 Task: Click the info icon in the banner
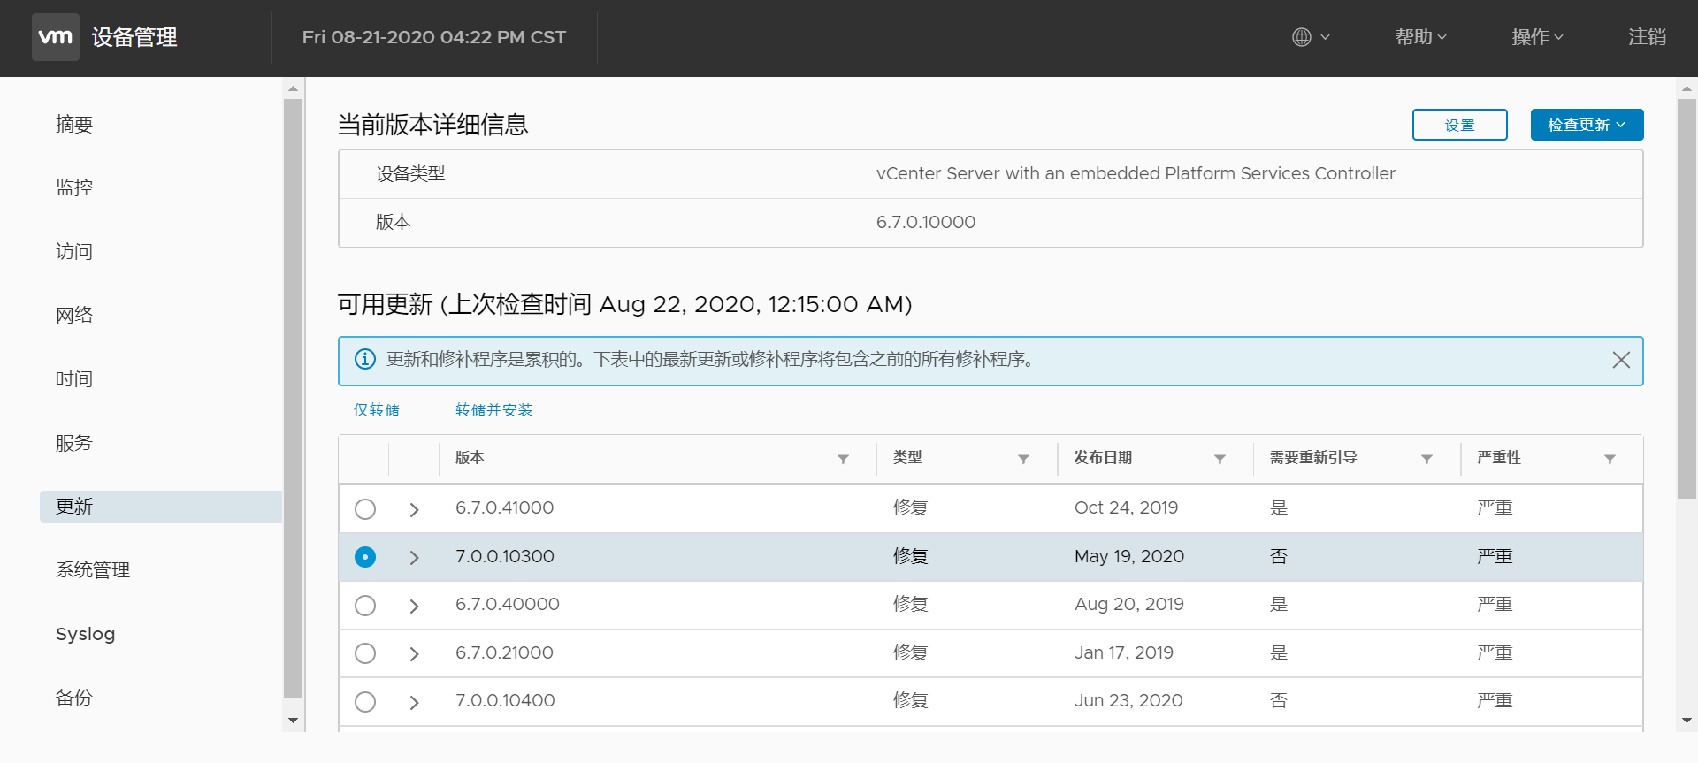[x=365, y=359]
